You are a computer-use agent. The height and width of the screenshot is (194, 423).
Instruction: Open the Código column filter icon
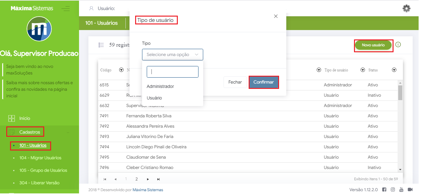(x=121, y=70)
